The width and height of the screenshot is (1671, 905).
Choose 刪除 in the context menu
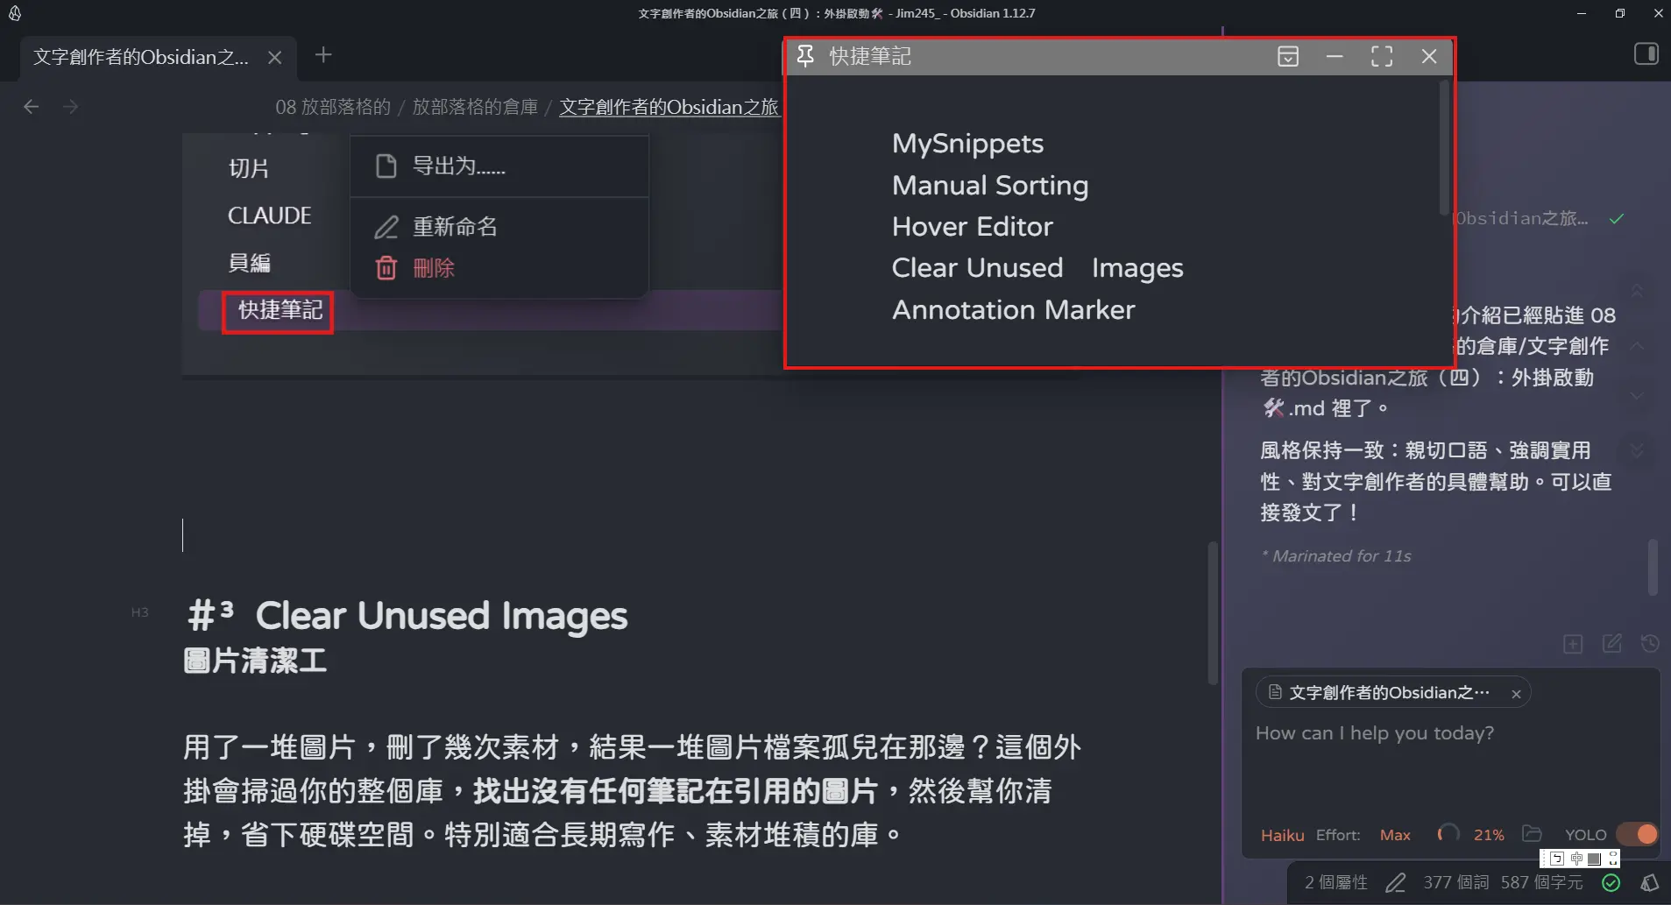(x=499, y=268)
